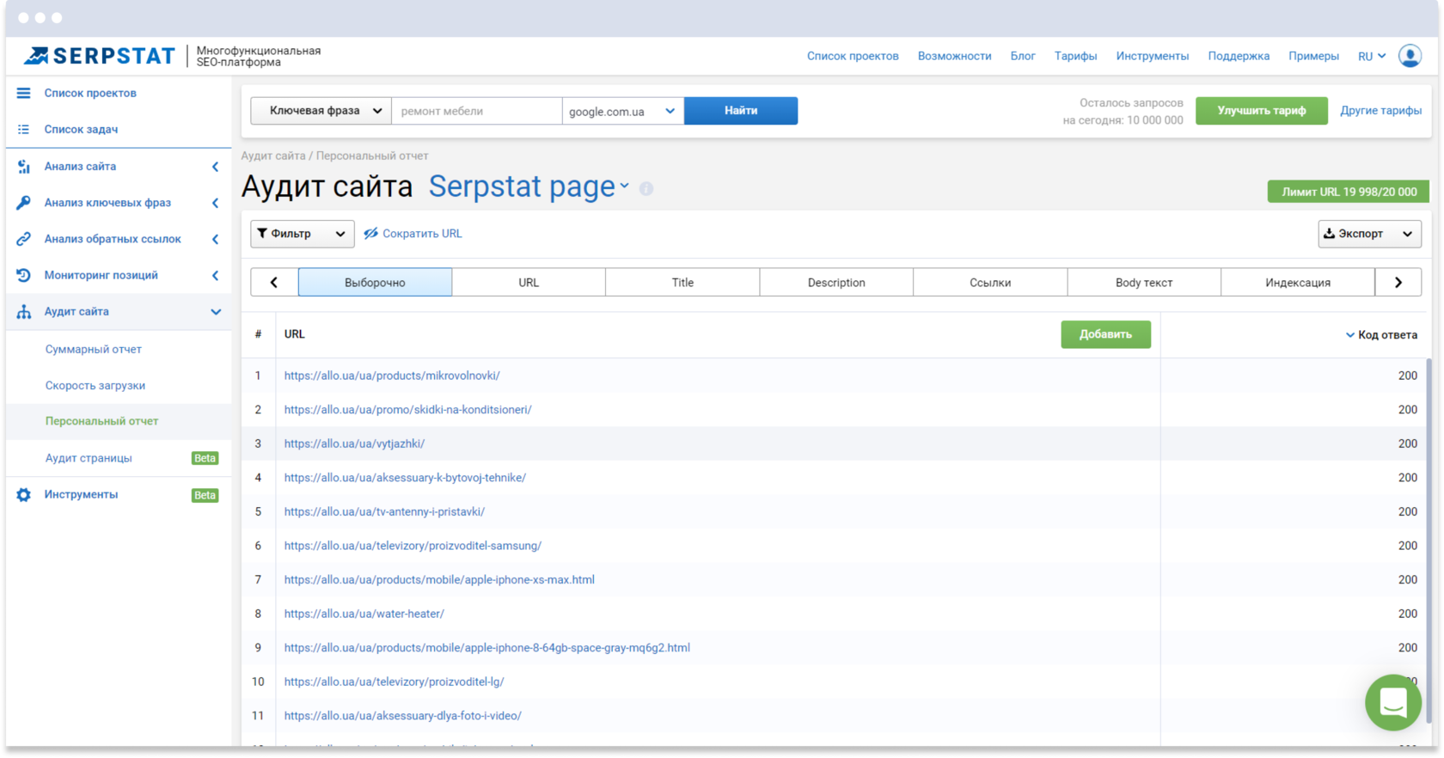Click the Найти search button
1444x758 pixels.
click(741, 111)
